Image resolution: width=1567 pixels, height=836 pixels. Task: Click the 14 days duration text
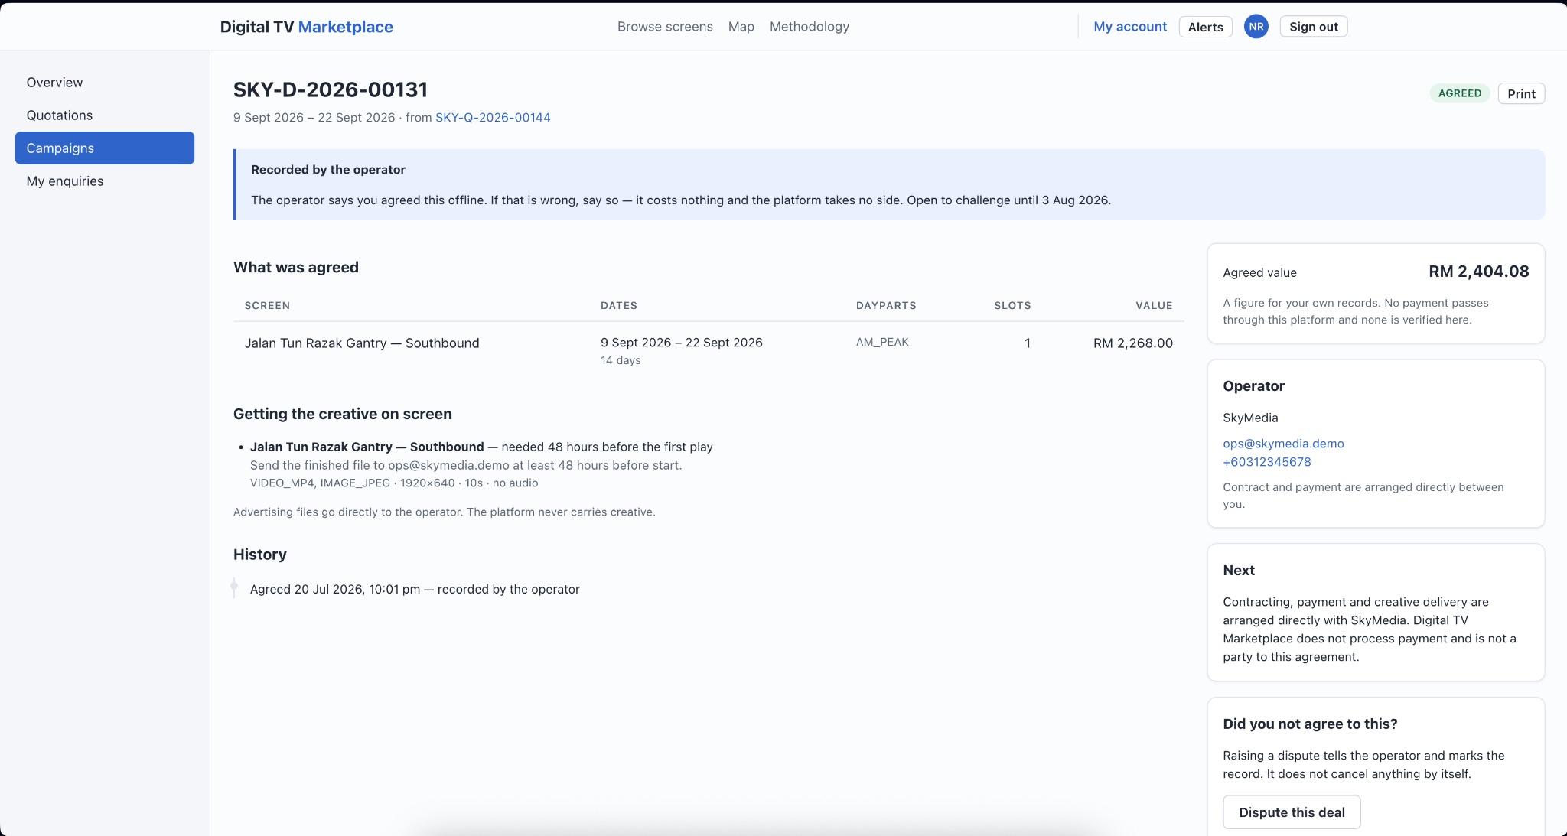tap(621, 360)
